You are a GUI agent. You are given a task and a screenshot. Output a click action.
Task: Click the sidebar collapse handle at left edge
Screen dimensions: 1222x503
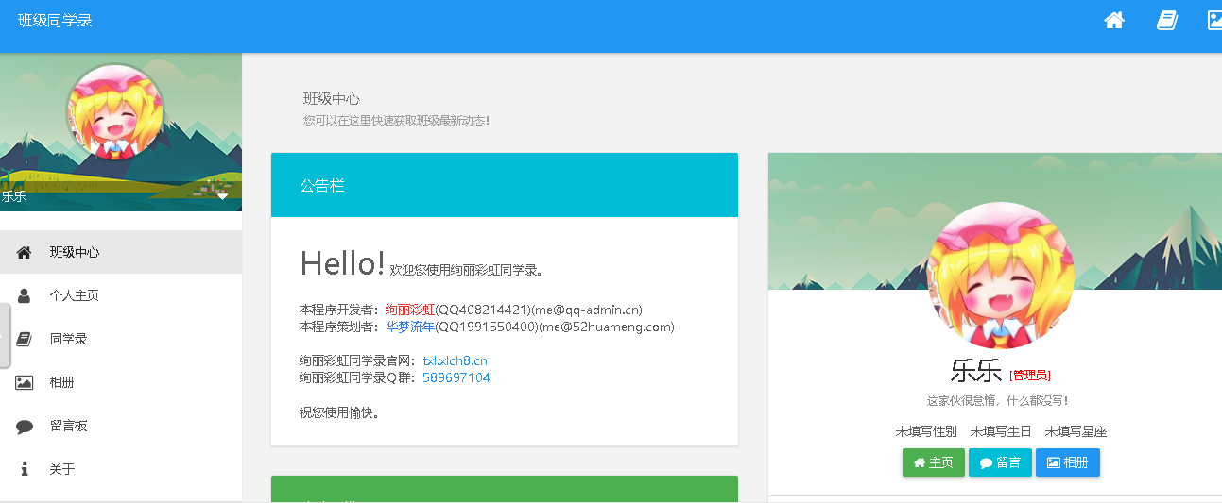coord(5,336)
